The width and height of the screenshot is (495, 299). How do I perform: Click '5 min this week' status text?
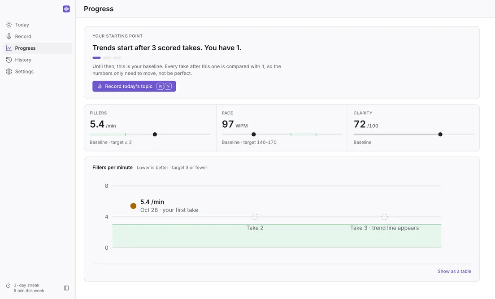tap(29, 291)
